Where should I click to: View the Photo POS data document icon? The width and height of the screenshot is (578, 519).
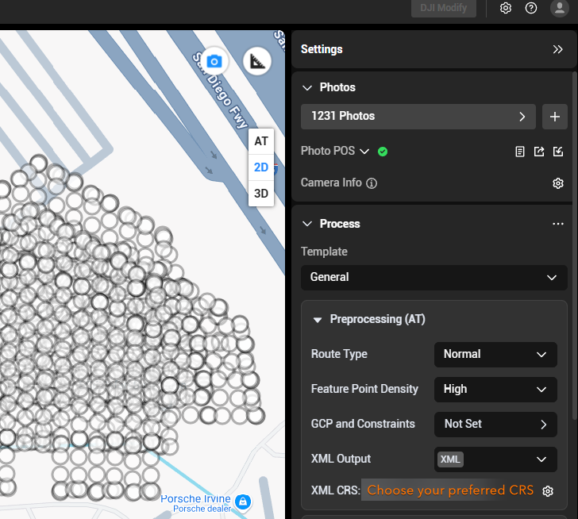click(x=520, y=152)
